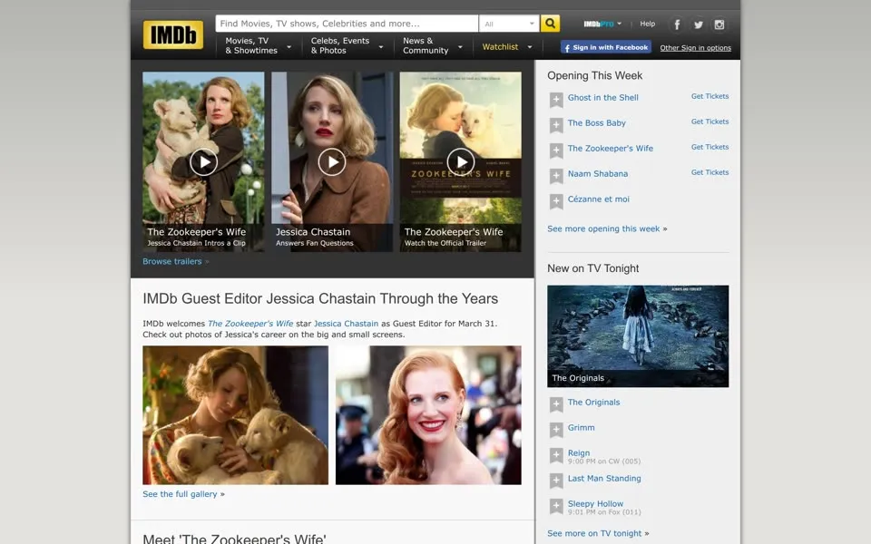This screenshot has height=544, width=871.
Task: Open the Help link
Action: (647, 24)
